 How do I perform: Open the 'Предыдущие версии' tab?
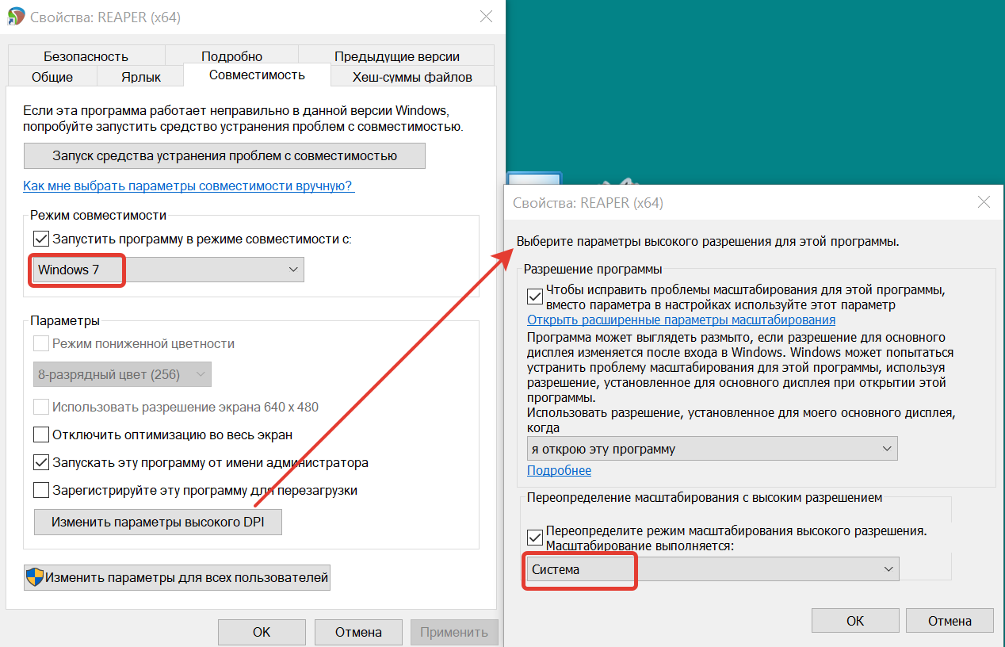point(396,56)
